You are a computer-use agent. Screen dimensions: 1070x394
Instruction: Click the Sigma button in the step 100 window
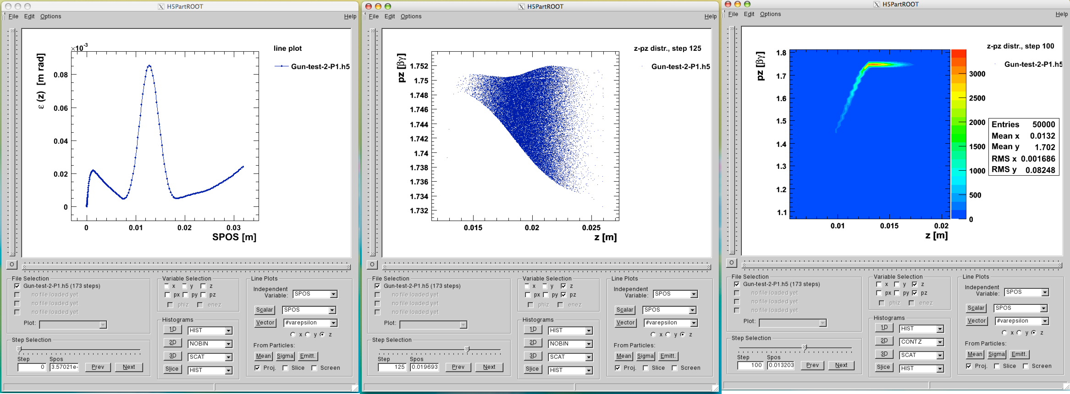(x=996, y=354)
